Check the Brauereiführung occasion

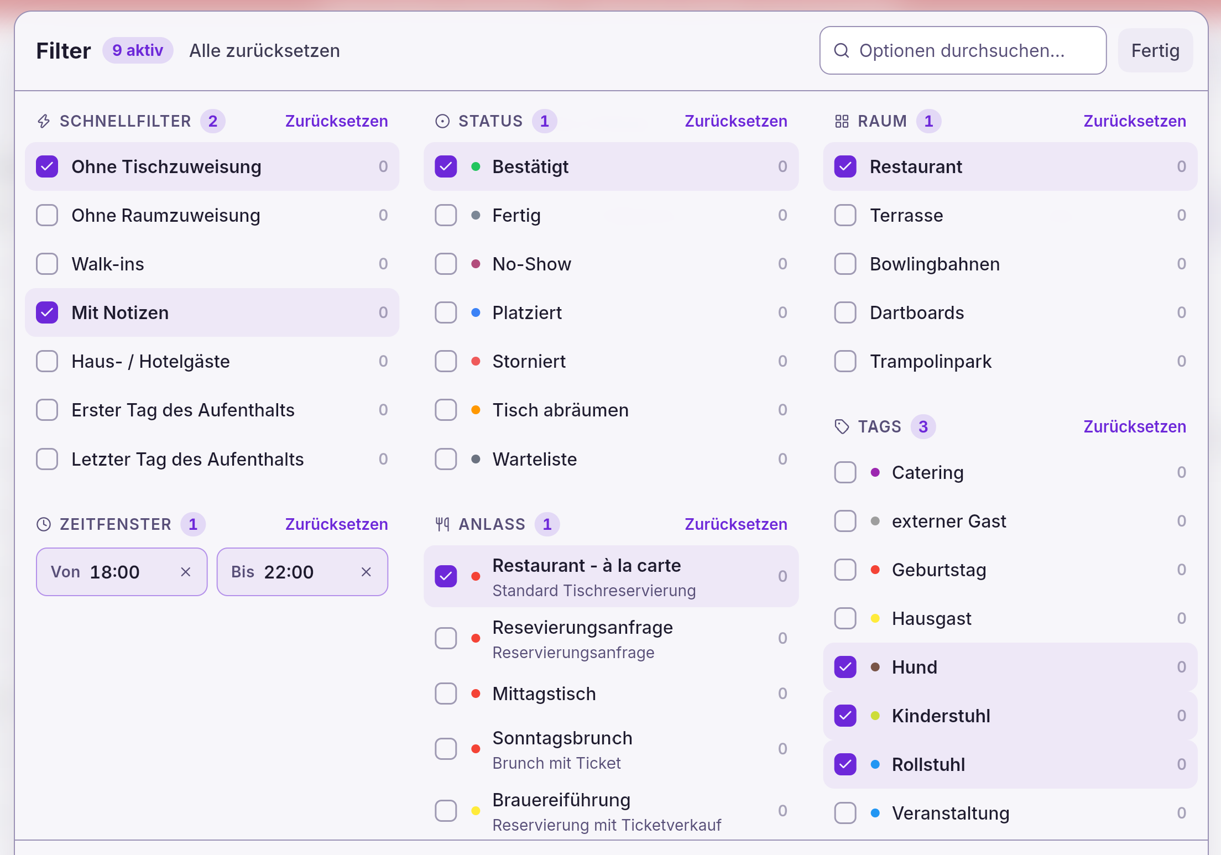(x=446, y=811)
